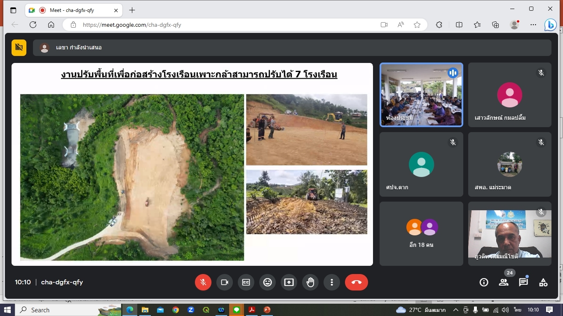Click the presenter banner เลขา กำลังนำเสนอ
Viewport: 563px width, 316px height.
click(292, 48)
